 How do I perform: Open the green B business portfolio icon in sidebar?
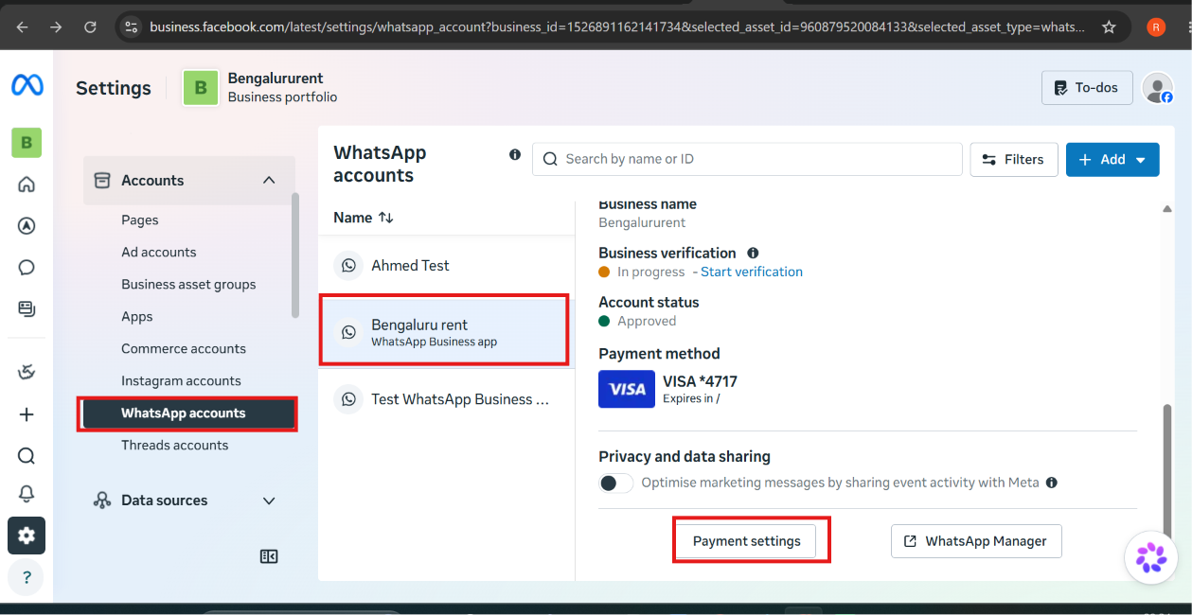27,143
